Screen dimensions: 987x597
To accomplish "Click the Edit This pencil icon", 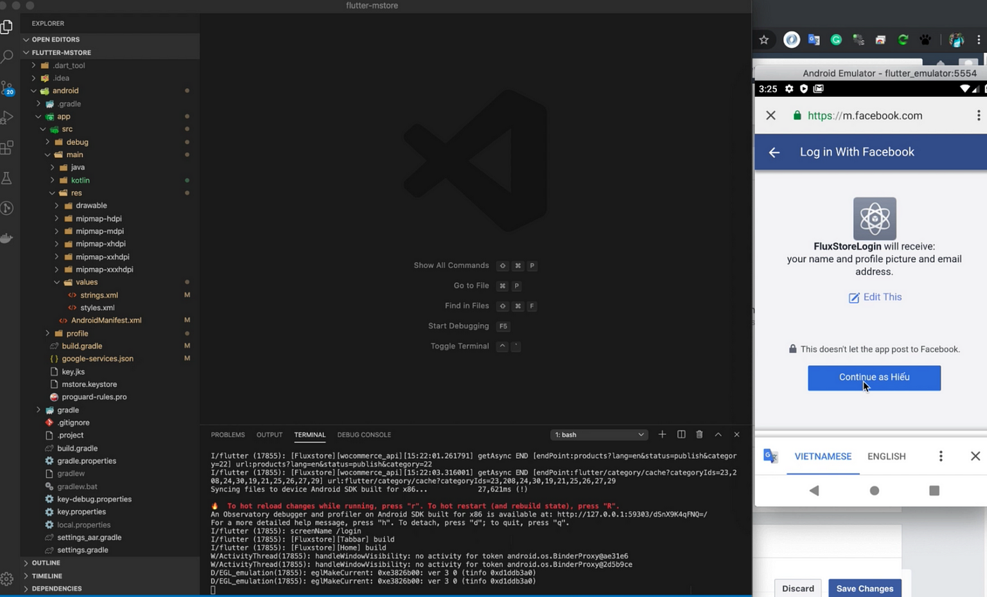I will [x=854, y=297].
